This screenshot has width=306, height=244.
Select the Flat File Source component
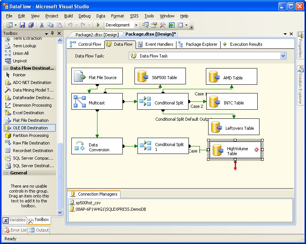coord(97,76)
